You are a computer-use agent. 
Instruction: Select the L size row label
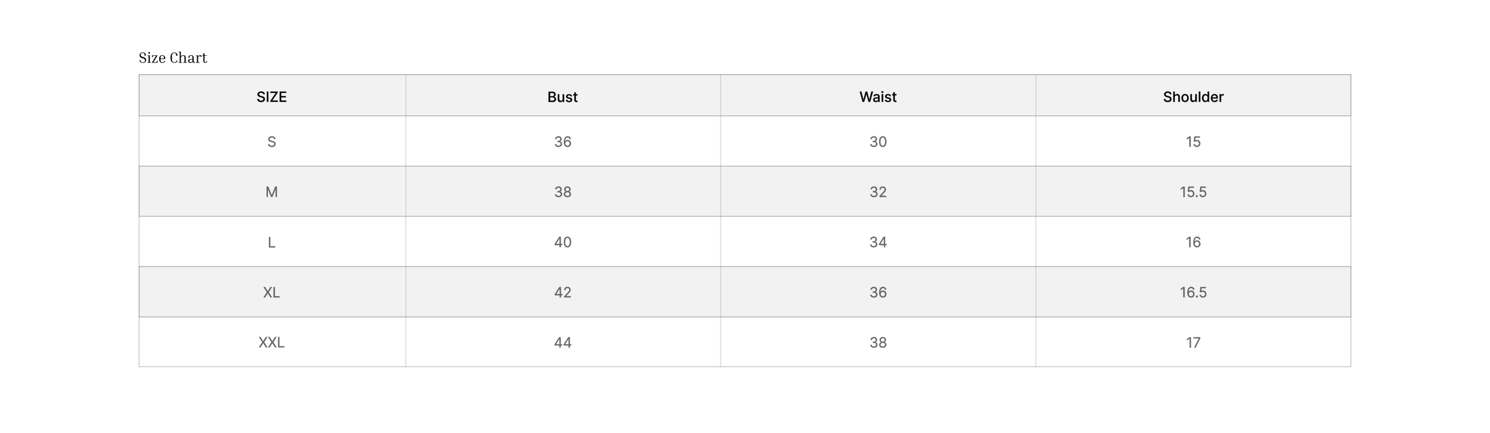tap(272, 242)
